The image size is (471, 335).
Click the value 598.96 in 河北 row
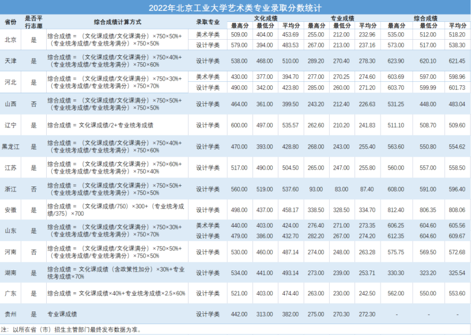pyautogui.click(x=457, y=77)
